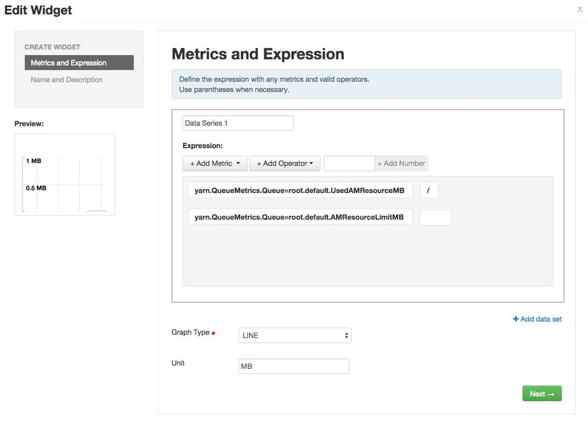Click the widget preview graph thumbnail
This screenshot has height=423, width=588.
point(65,175)
